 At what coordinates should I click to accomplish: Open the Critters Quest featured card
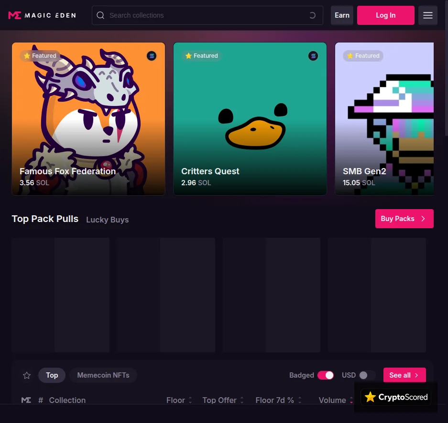coord(250,119)
